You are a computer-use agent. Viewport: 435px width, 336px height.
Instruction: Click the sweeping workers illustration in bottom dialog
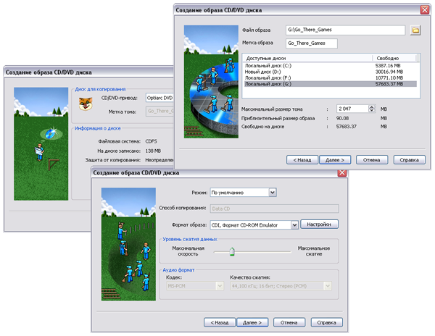point(128,244)
